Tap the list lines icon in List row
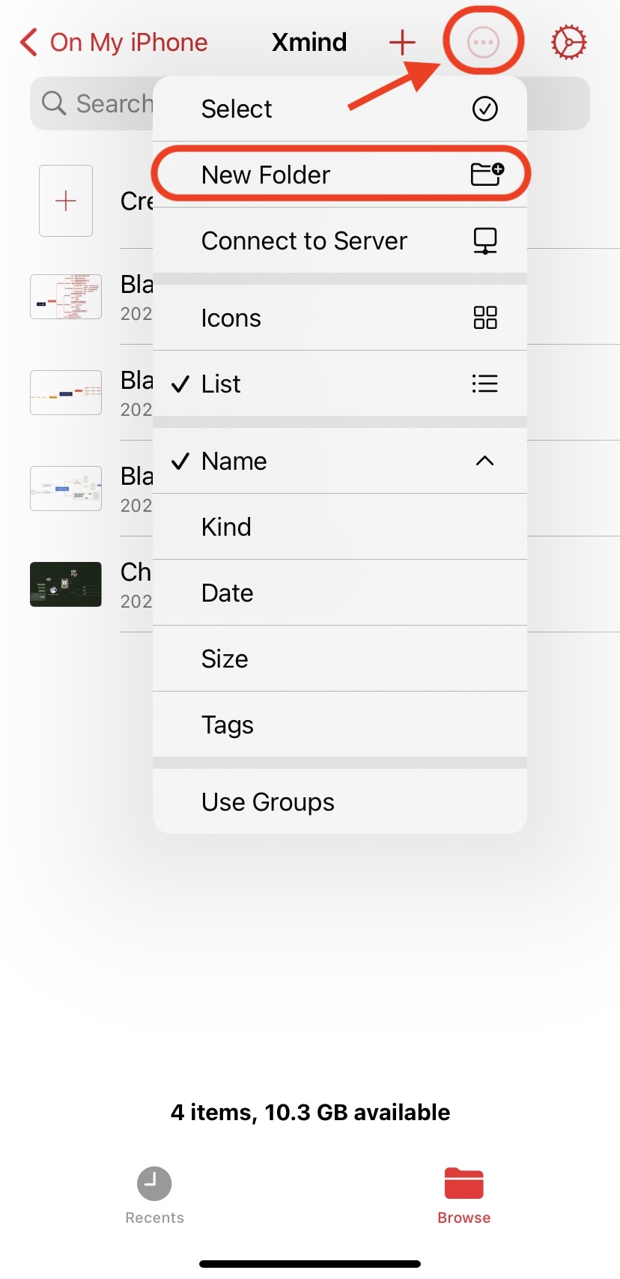The height and width of the screenshot is (1279, 620). click(x=485, y=384)
